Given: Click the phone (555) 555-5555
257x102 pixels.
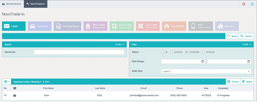Looking at the screenshot, I should pos(178,95).
